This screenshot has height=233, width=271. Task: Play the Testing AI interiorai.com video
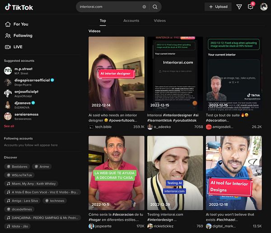[x=175, y=173]
